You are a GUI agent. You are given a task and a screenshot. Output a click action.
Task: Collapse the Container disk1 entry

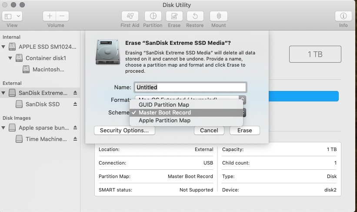pos(10,58)
